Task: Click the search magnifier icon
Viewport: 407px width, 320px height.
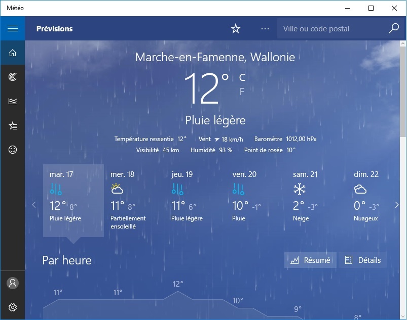Action: point(393,28)
